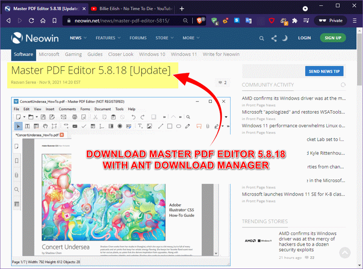Click the zoom magnifier in the address bar
Screen dimensions: 363x269
[x=185, y=21]
